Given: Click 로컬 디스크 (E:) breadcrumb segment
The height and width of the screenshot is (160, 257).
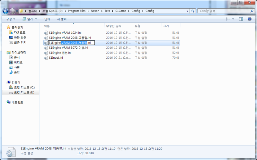Looking at the screenshot, I should [x=52, y=11].
